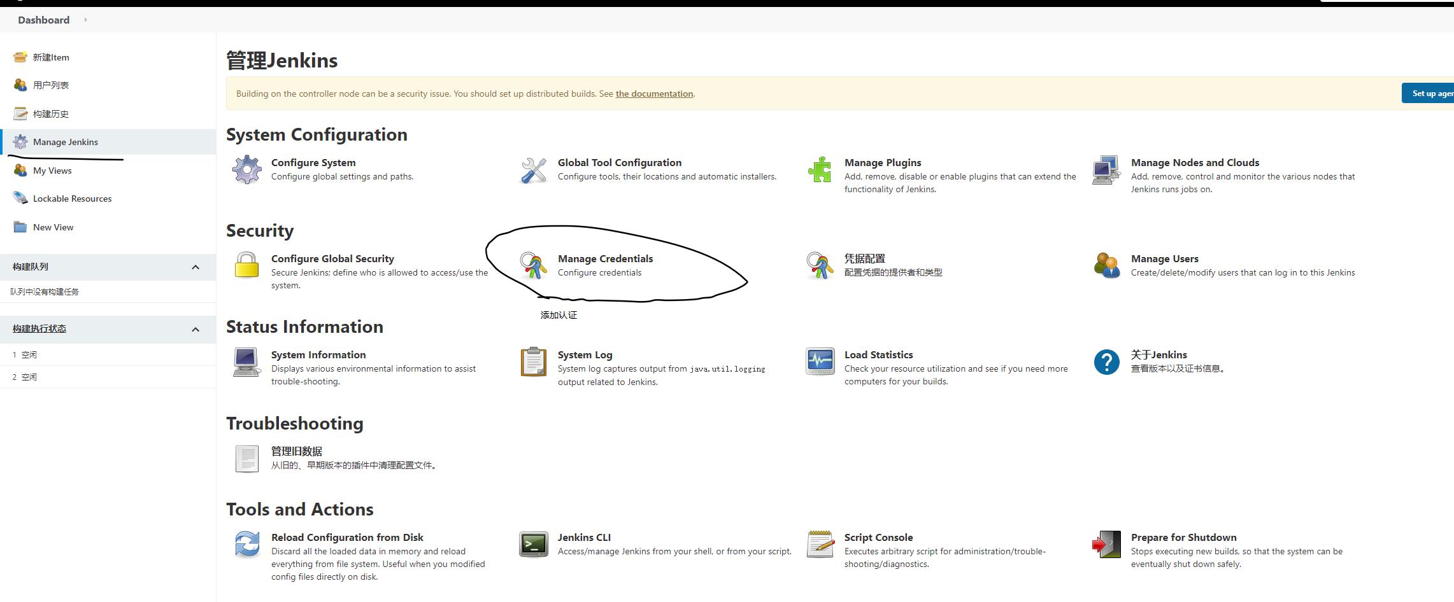Click the 队列中没有构建任务 text
This screenshot has width=1454, height=602.
coord(45,292)
